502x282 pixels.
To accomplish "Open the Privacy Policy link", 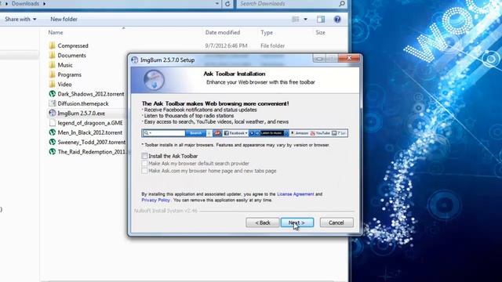I will (155, 201).
